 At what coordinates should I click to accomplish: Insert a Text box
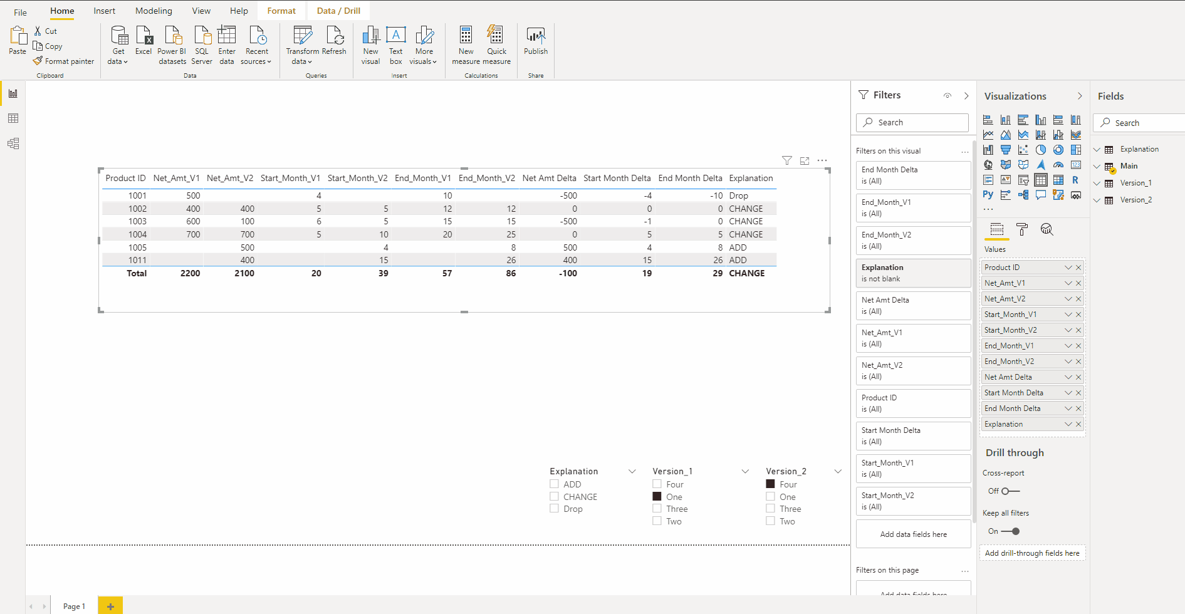point(396,45)
